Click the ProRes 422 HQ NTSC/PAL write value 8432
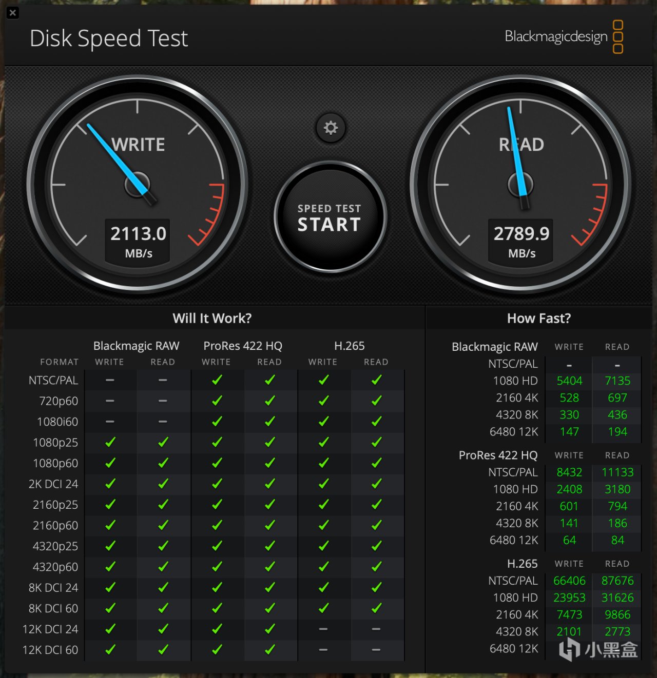657x678 pixels. [569, 472]
